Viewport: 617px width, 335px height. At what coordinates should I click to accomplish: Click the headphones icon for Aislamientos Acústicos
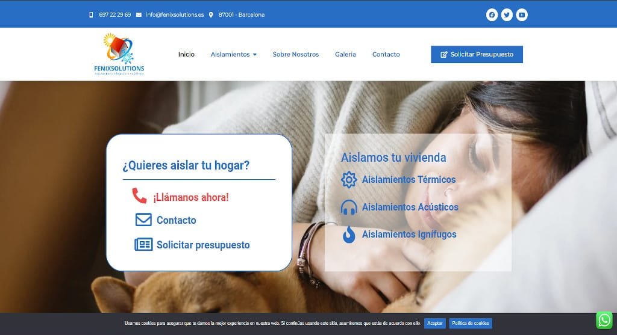click(x=349, y=207)
